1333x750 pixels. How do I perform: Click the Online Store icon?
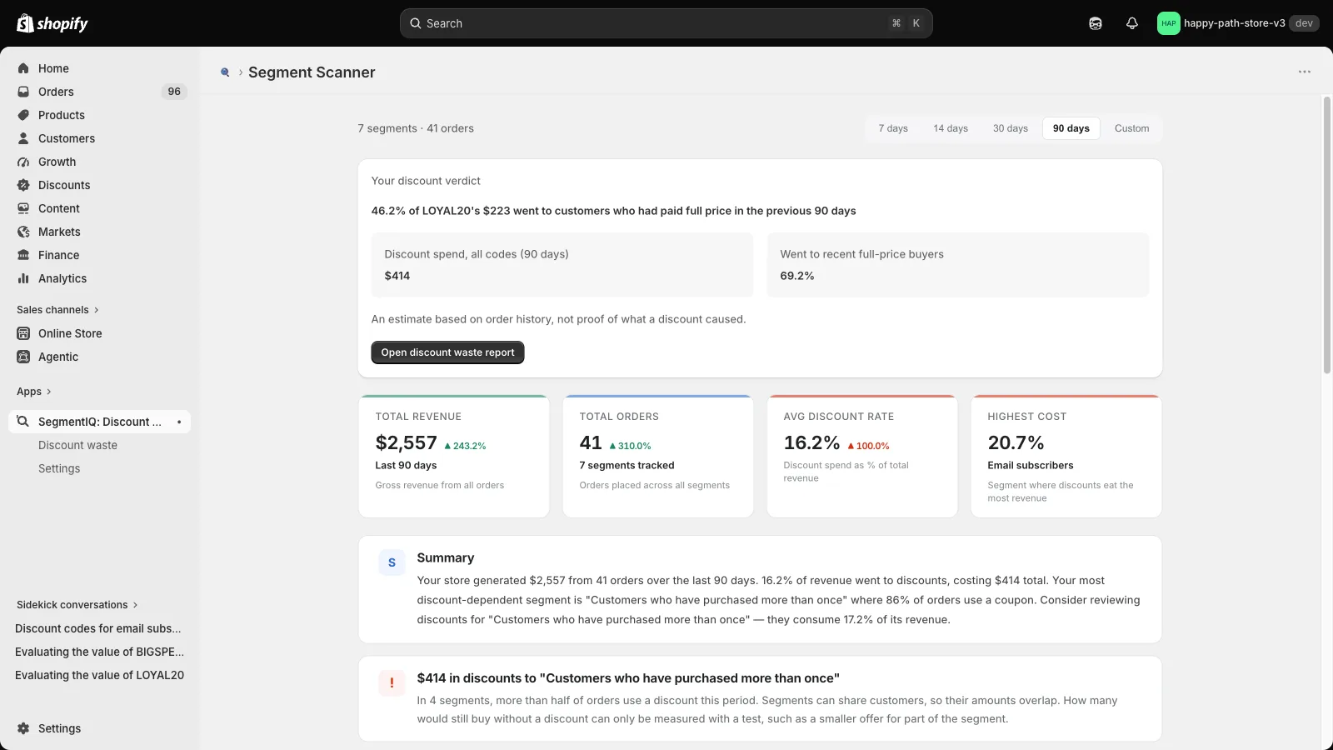[23, 333]
